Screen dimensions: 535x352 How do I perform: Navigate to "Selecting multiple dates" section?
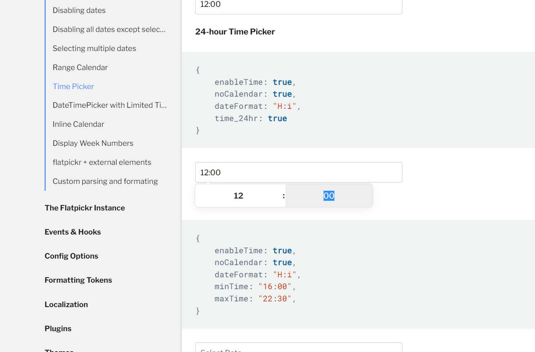click(94, 48)
